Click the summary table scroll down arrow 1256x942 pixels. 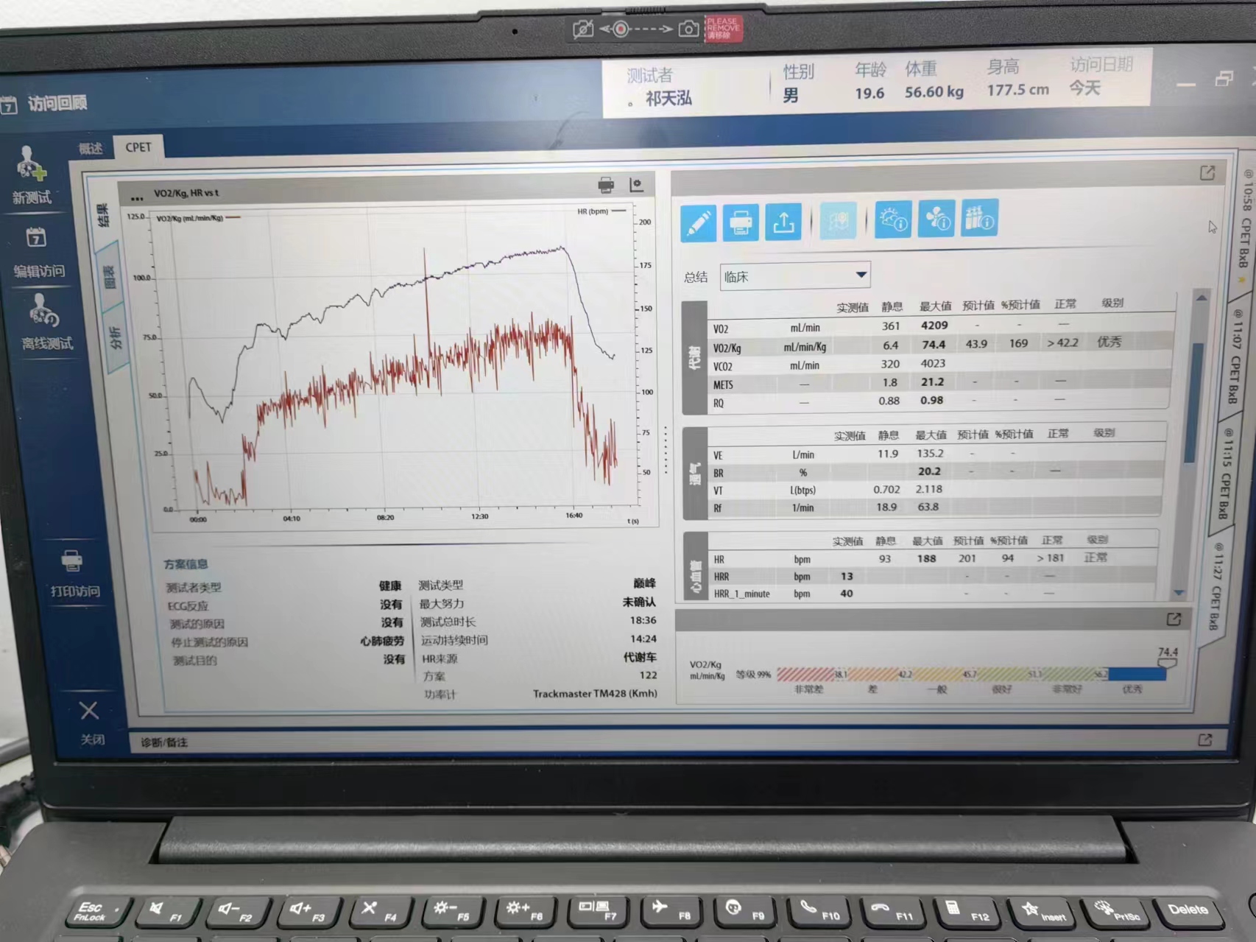[x=1179, y=593]
